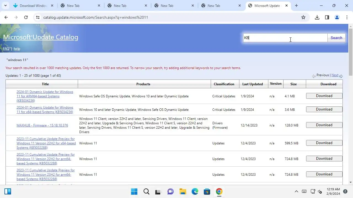353x198 pixels.
Task: Open KB5034236 ARM64 Dynamic Update link
Action: click(x=45, y=96)
